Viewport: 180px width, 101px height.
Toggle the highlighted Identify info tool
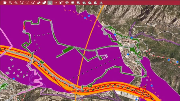(x=50, y=3)
